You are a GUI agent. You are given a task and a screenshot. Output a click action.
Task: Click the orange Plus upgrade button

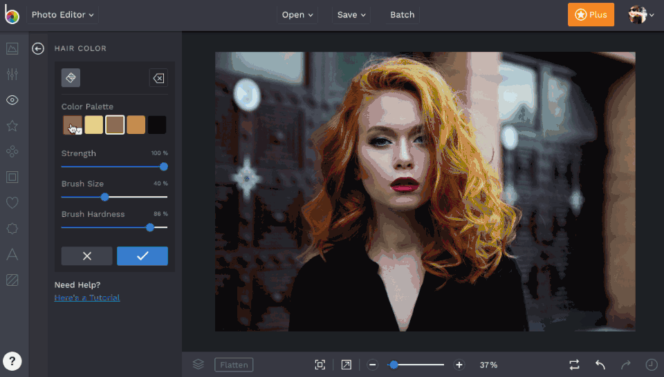click(x=591, y=14)
